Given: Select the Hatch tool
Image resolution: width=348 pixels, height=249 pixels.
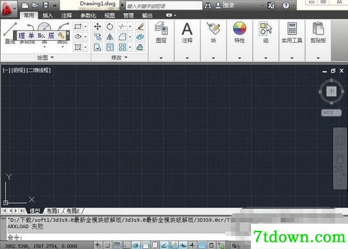Looking at the screenshot, I should click(78, 47).
